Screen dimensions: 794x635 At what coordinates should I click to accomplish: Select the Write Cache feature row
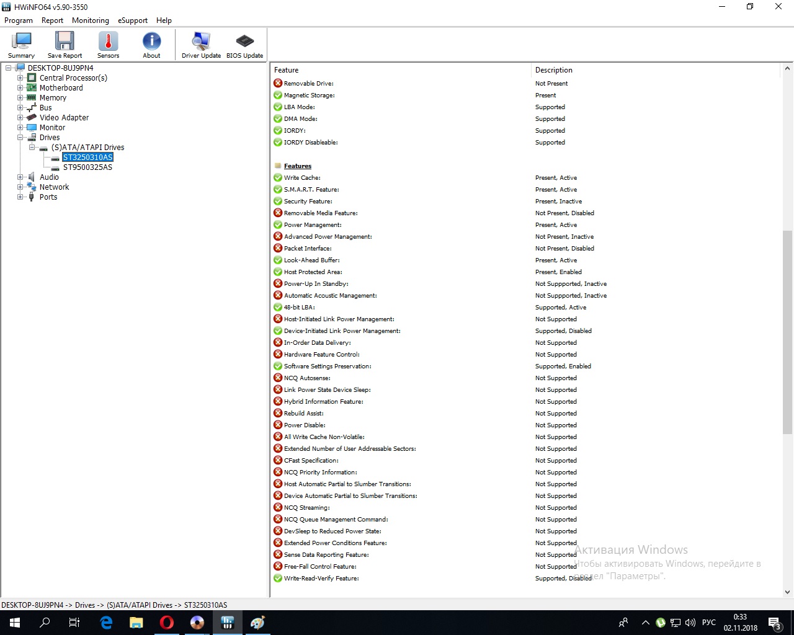click(526, 178)
